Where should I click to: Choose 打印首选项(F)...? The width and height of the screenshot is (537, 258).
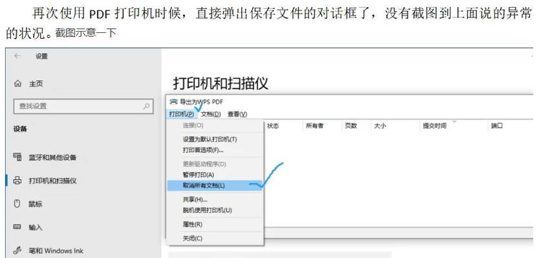point(203,150)
